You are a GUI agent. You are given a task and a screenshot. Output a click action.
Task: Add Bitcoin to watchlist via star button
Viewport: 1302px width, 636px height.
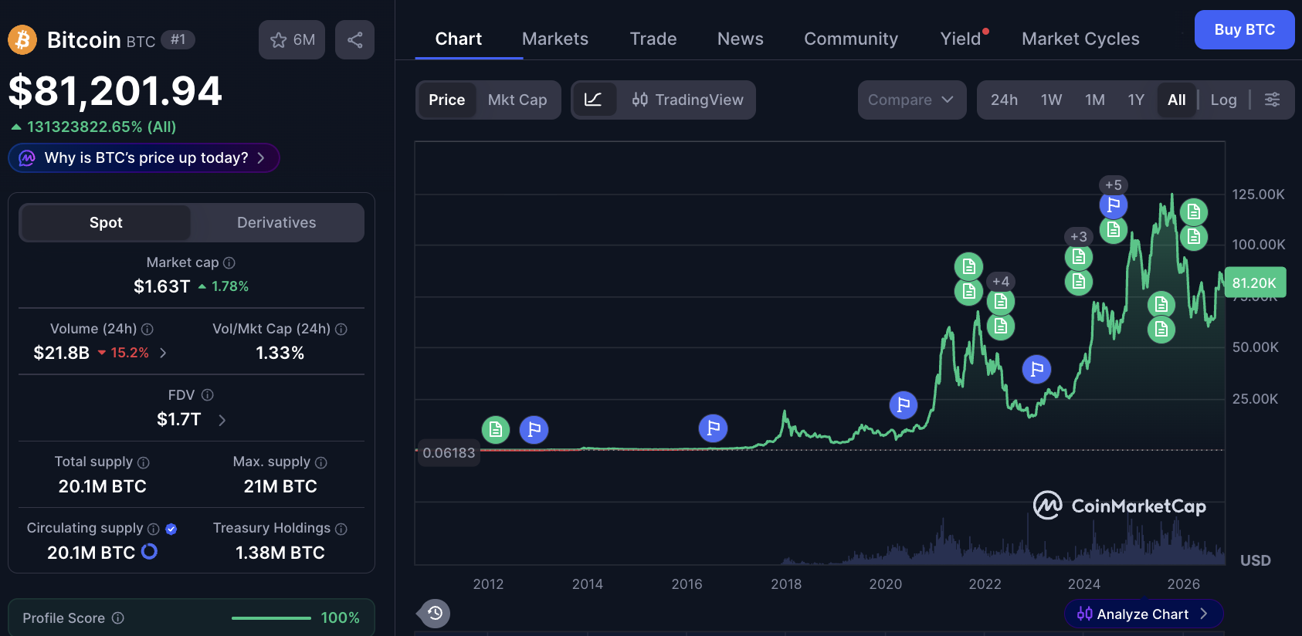coord(292,40)
